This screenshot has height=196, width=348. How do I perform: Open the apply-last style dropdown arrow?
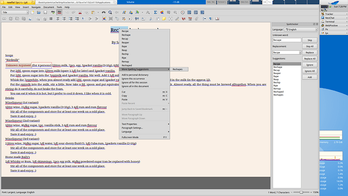pos(142,13)
